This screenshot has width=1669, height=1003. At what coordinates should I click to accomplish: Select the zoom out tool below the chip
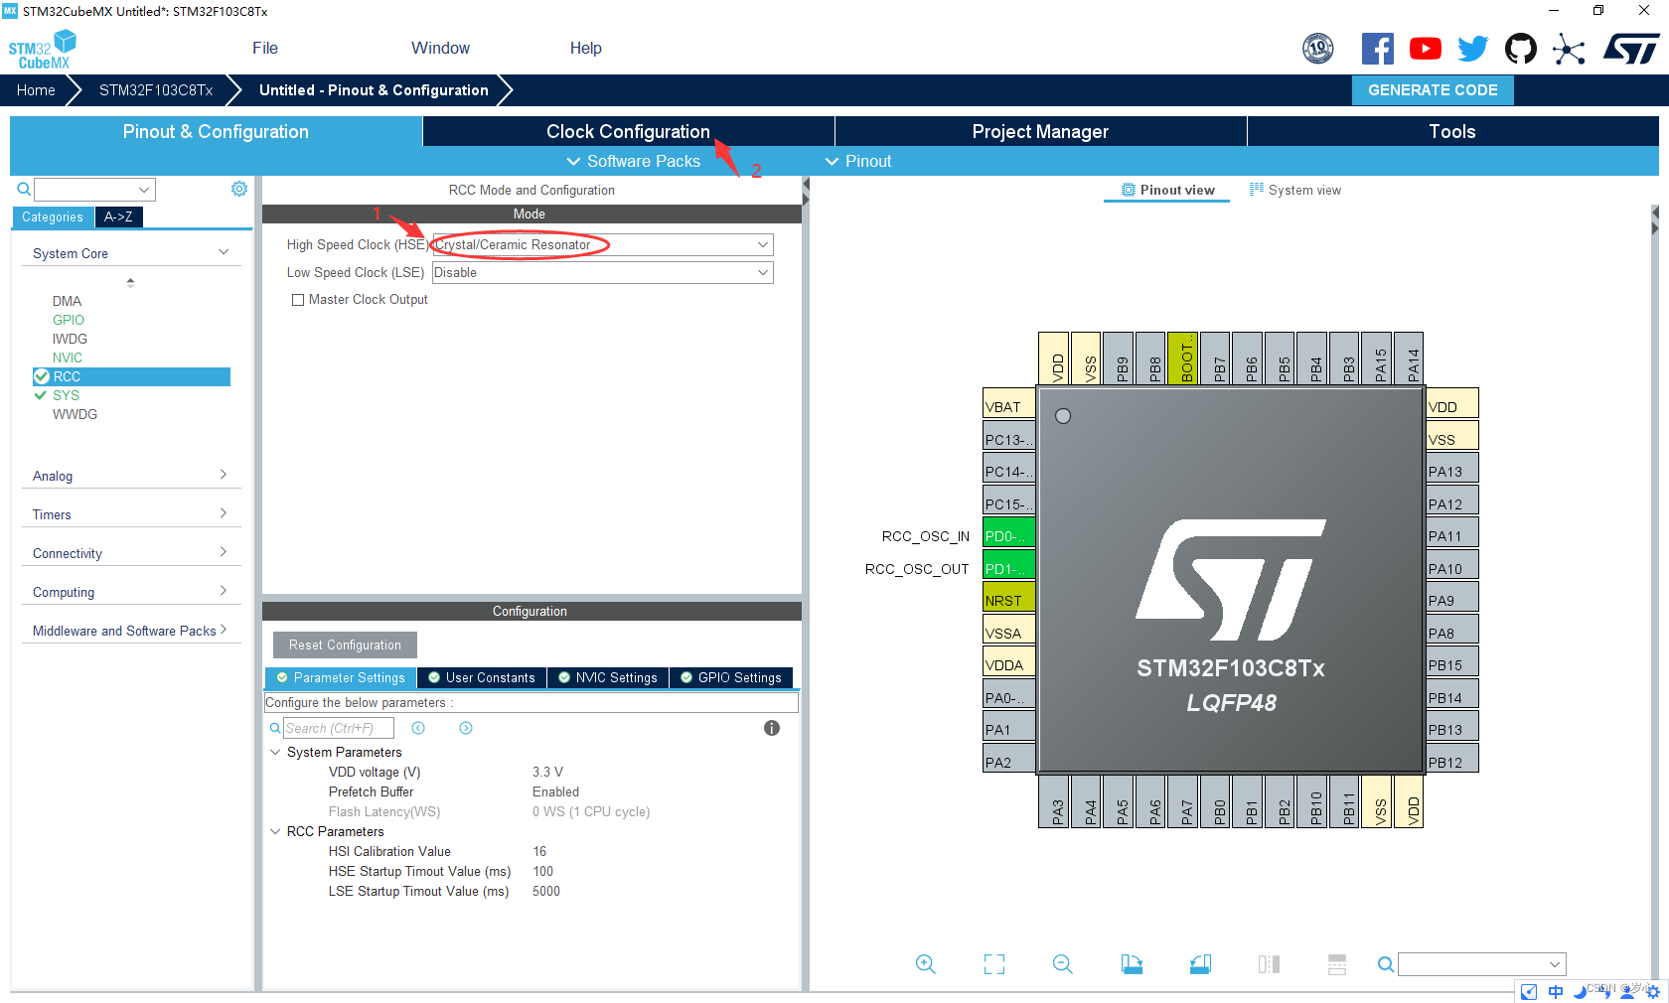(x=1062, y=964)
